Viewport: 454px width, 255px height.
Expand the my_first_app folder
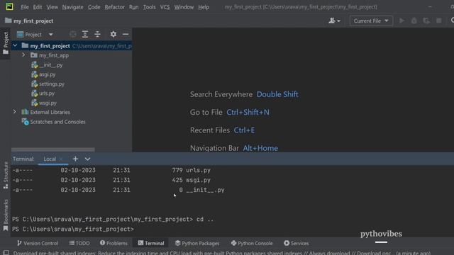click(23, 55)
